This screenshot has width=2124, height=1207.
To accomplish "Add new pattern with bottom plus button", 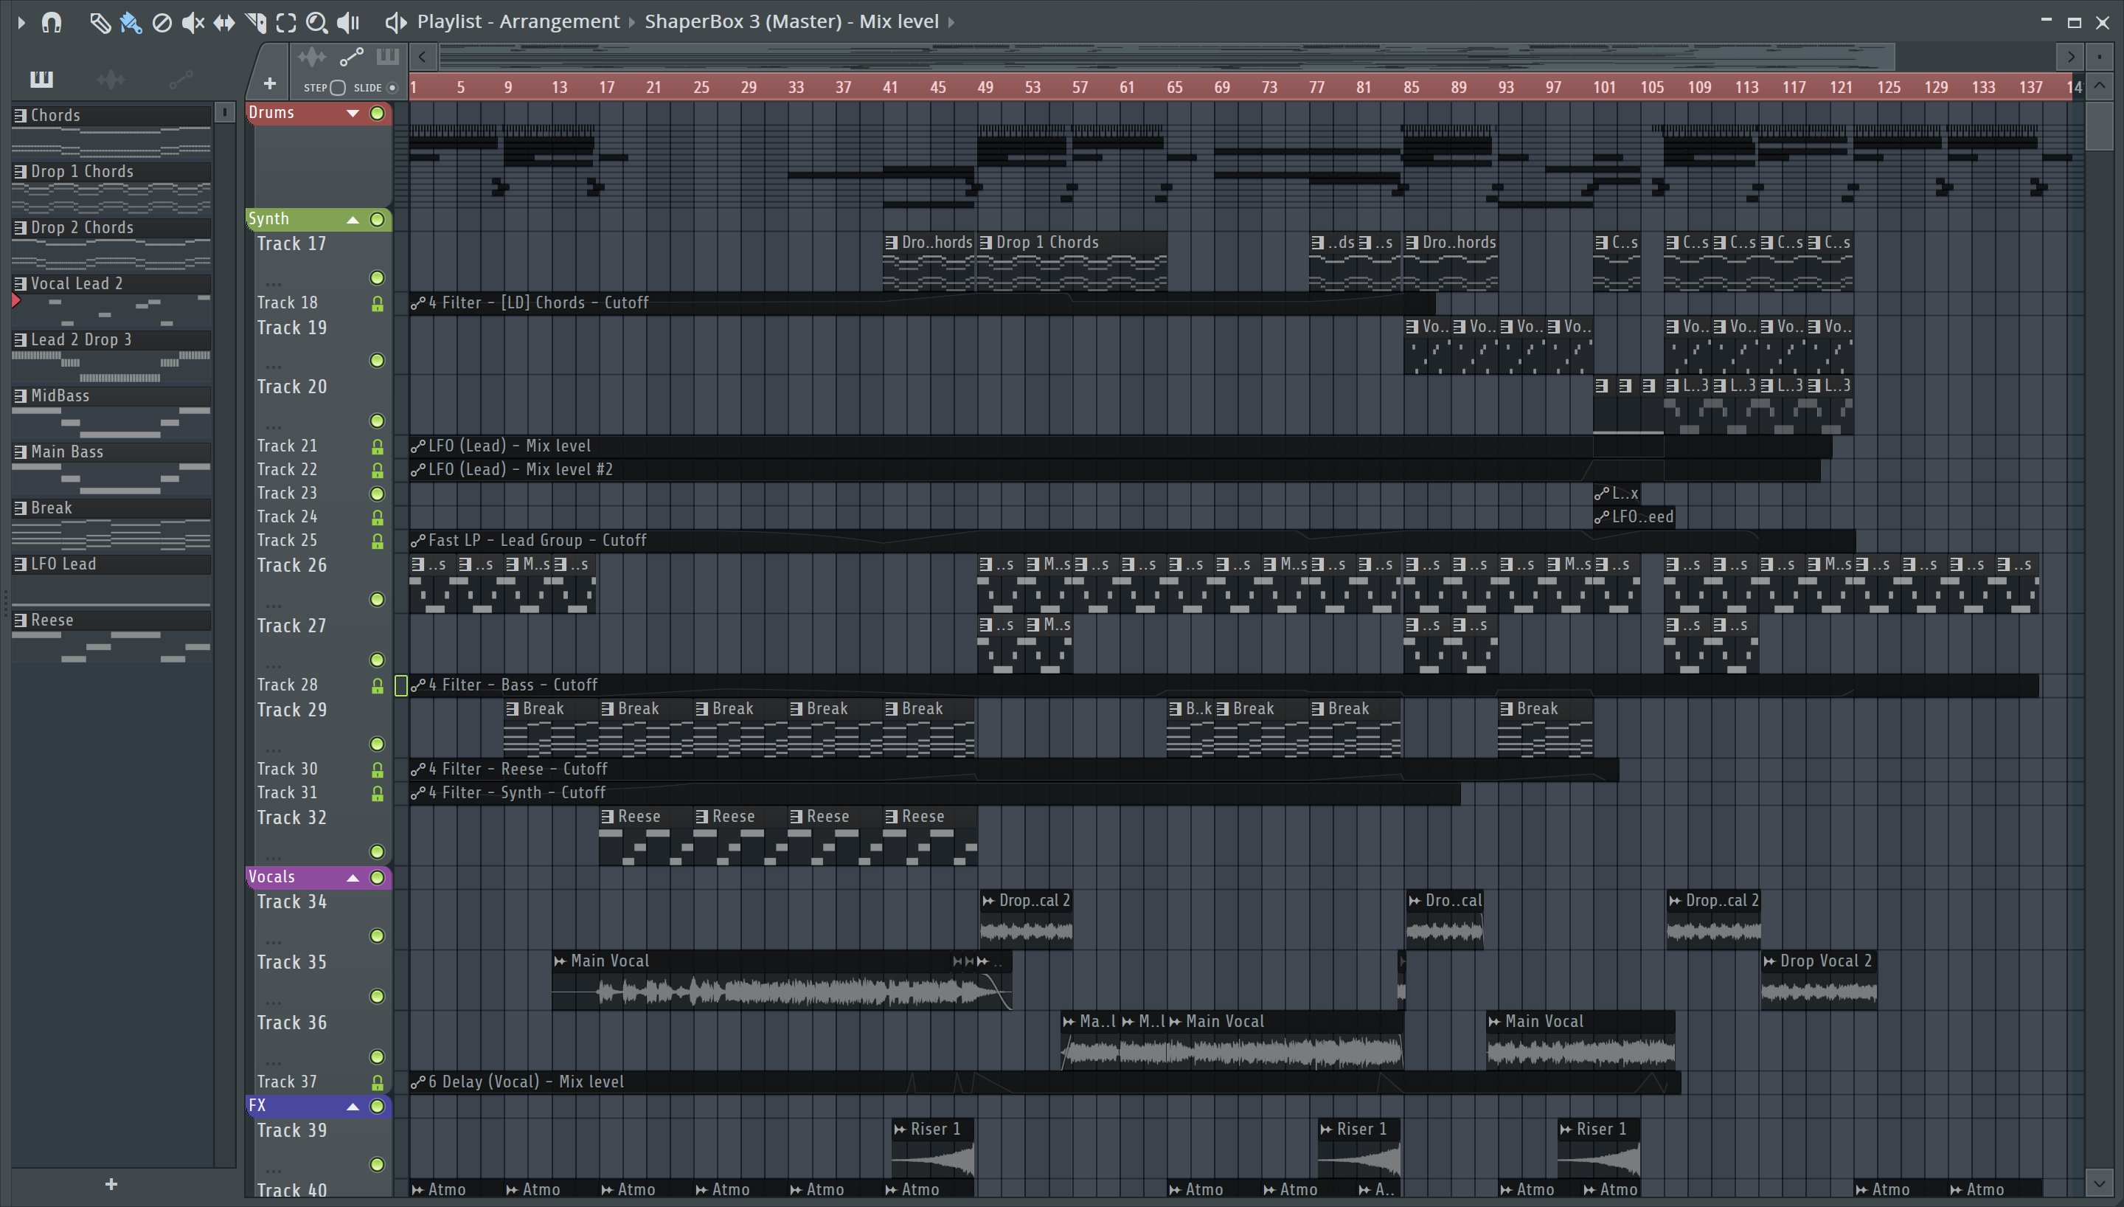I will pos(111,1184).
